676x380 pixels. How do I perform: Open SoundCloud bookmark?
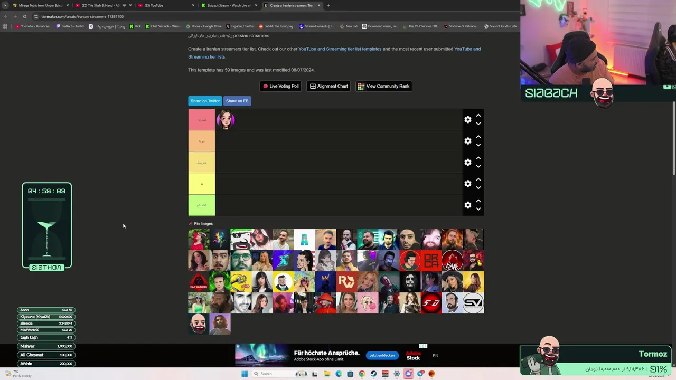[501, 26]
